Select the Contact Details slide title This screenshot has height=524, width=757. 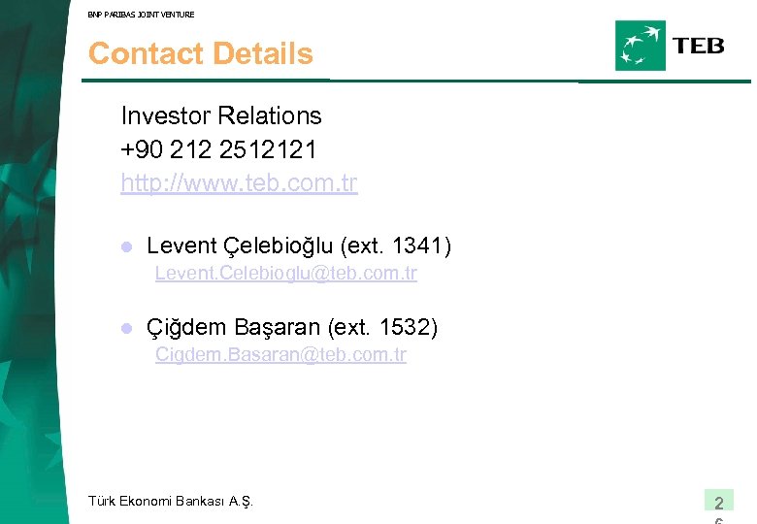(x=201, y=53)
